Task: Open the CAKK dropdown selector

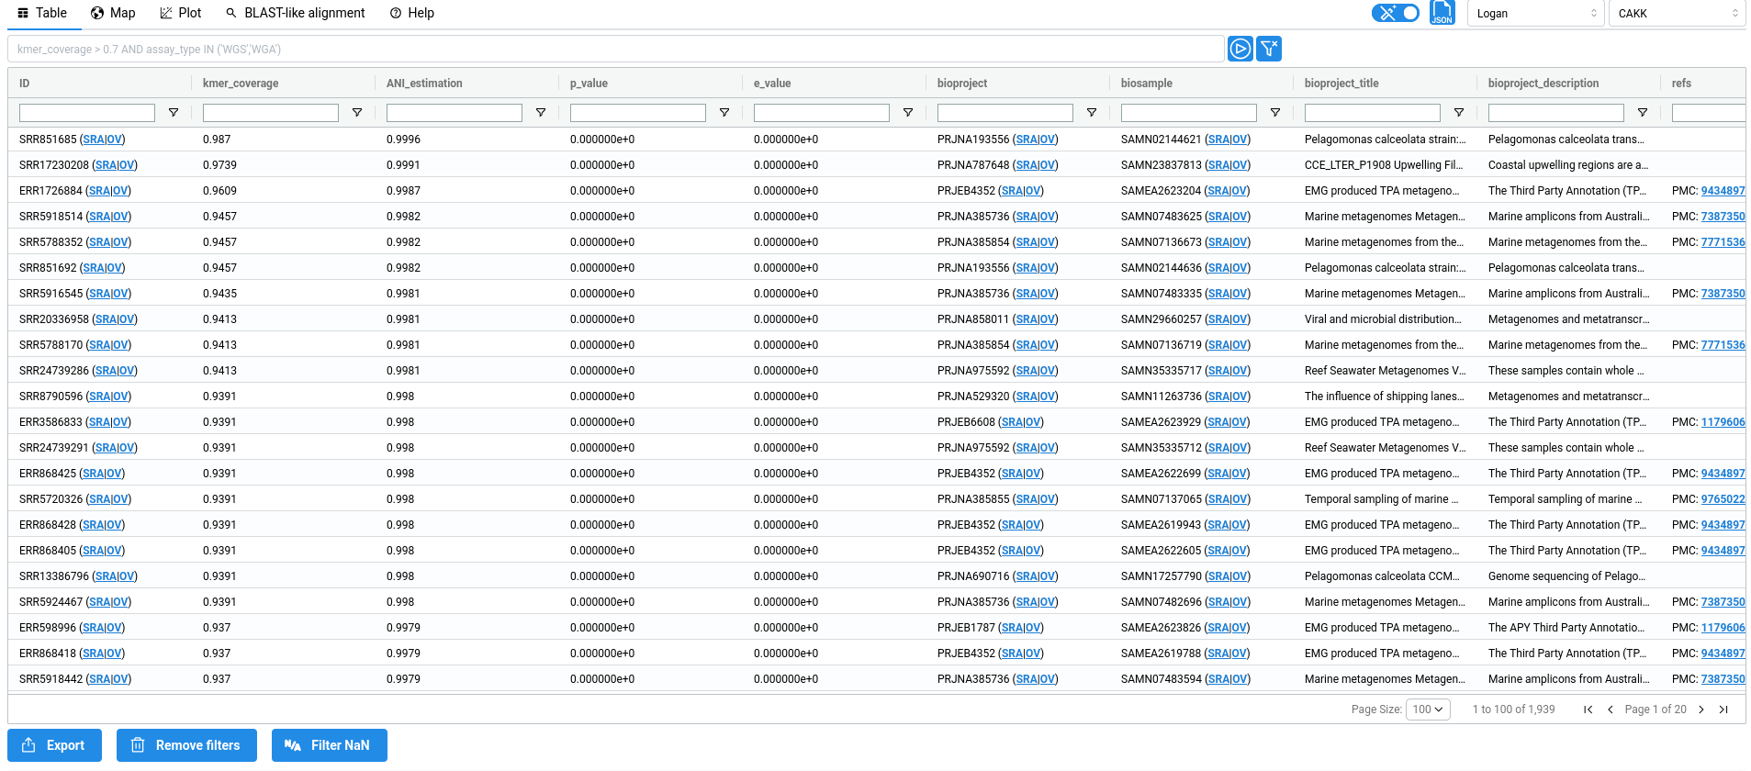Action: 1676,13
